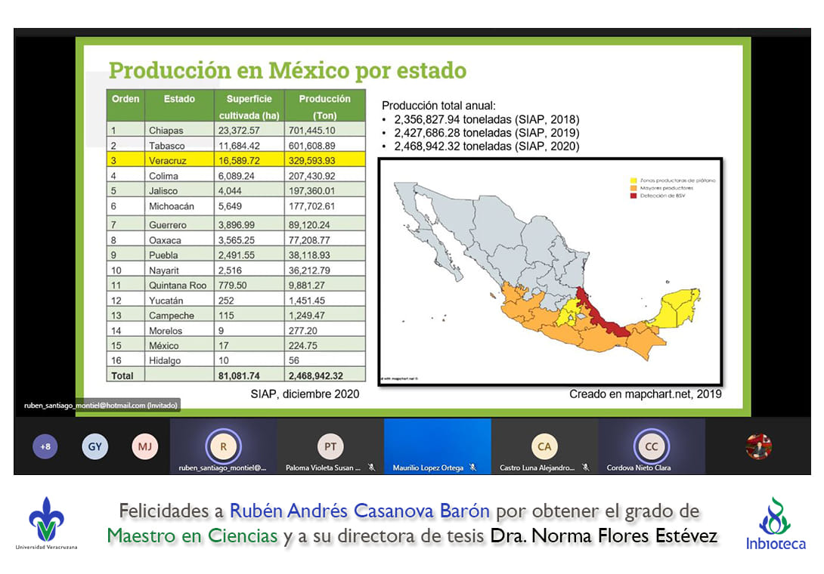This screenshot has height=574, width=824.
Task: Click the PT avatar of Paloma Violeta
Action: click(x=330, y=446)
